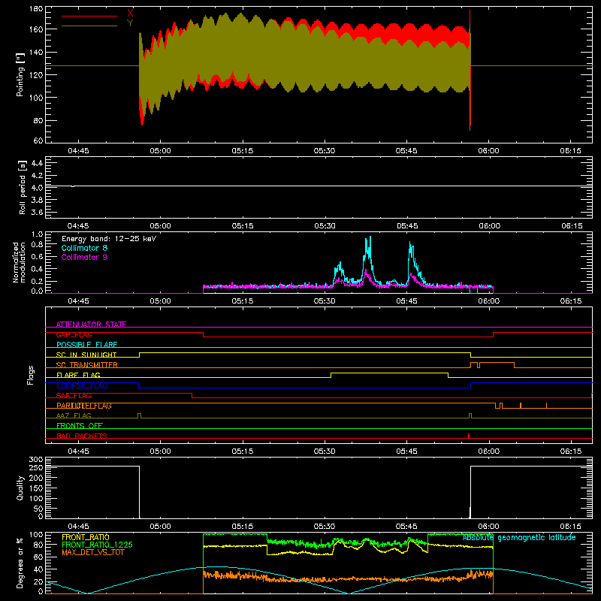The image size is (601, 601).
Task: Click the cyan 'Collimator 8' legend text
Action: [84, 248]
